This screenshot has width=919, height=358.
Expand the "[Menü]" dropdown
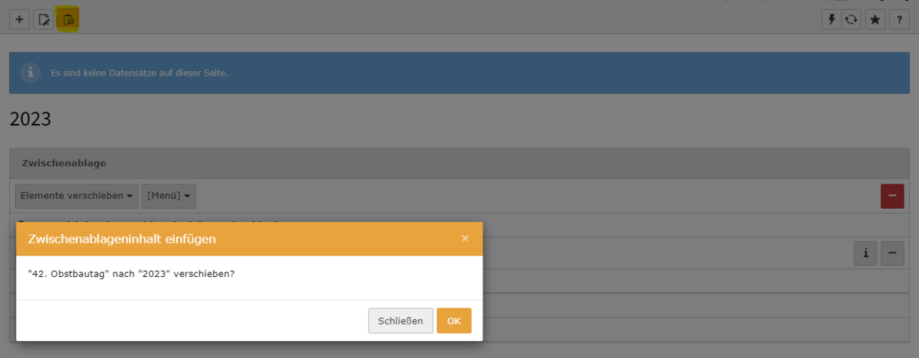click(x=168, y=196)
